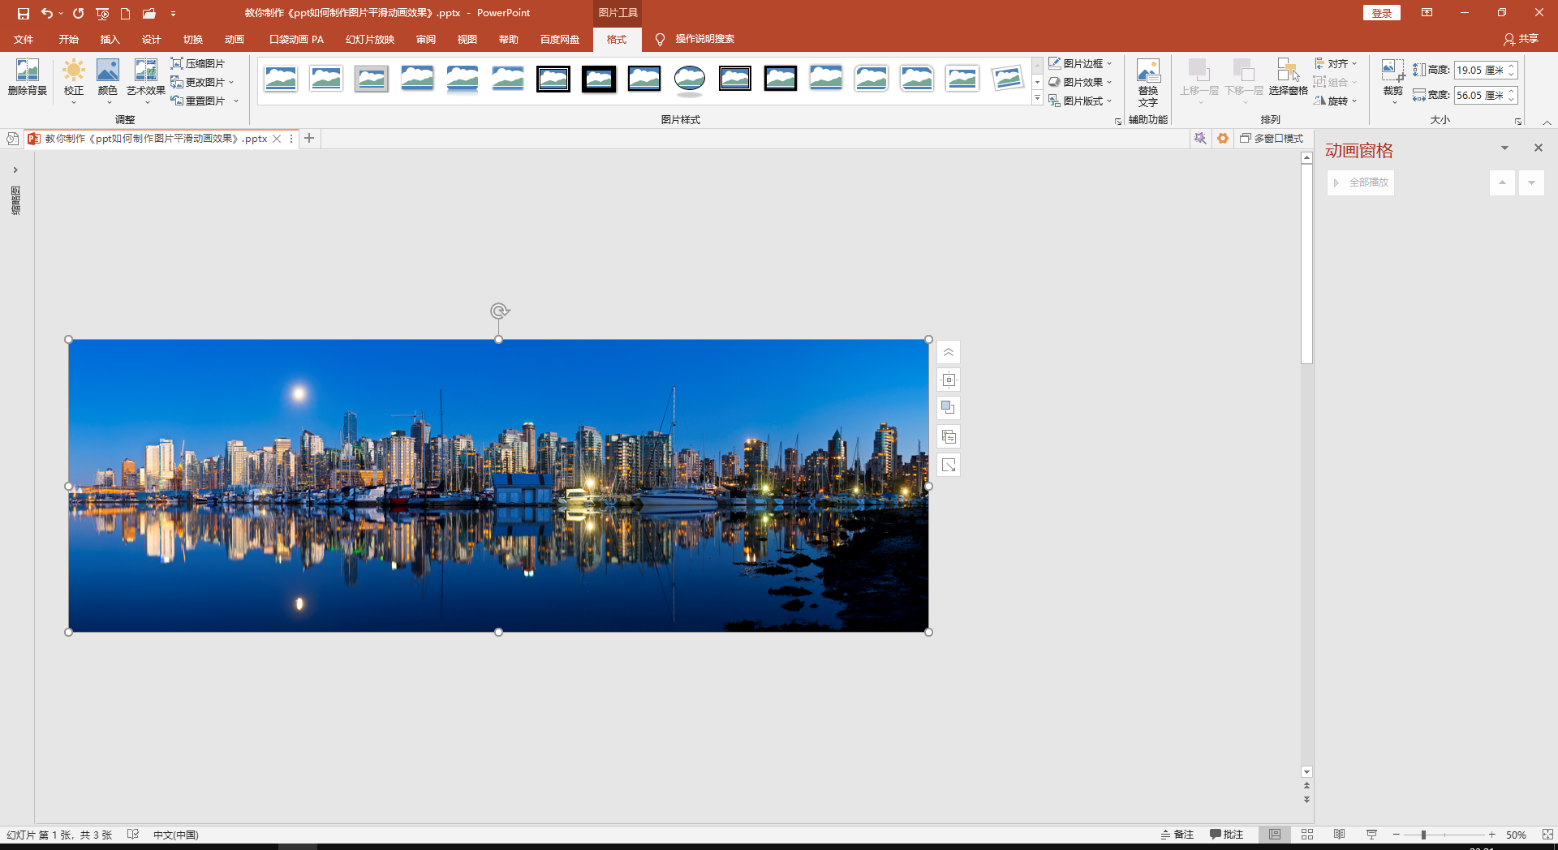Click the rotate handle above picture
1558x850 pixels.
[x=499, y=311]
